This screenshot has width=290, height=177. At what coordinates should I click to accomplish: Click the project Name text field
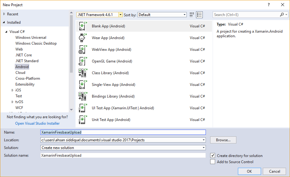click(x=123, y=132)
